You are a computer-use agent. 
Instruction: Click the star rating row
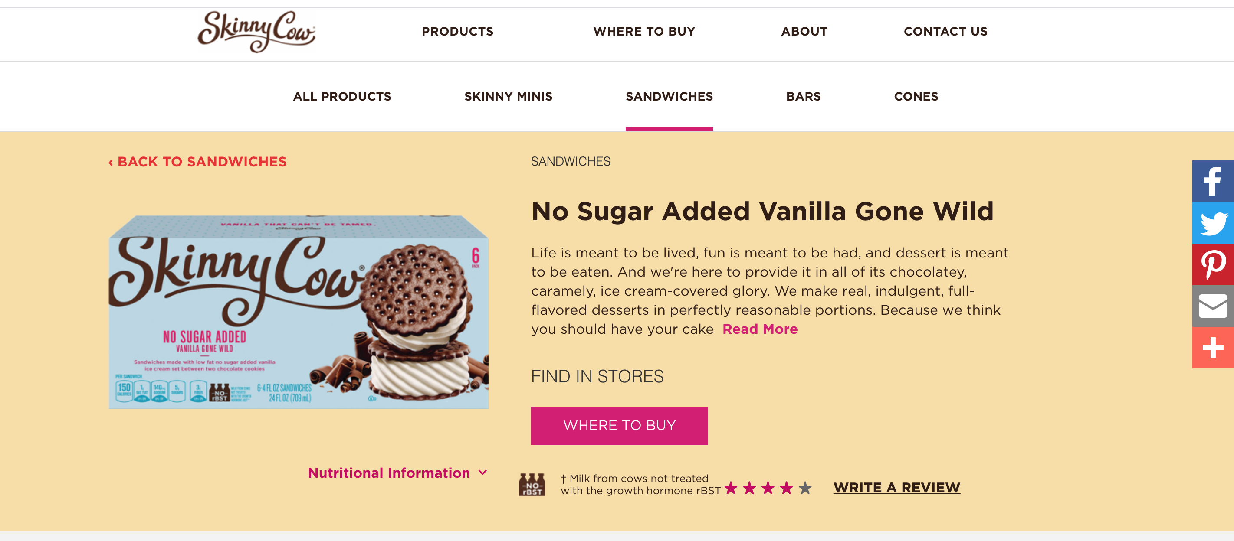(x=768, y=488)
